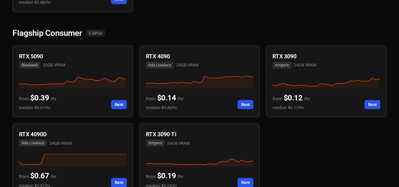Screen dimensions: 399x187
Task: Open the RTX 5090 card title
Action: click(31, 56)
